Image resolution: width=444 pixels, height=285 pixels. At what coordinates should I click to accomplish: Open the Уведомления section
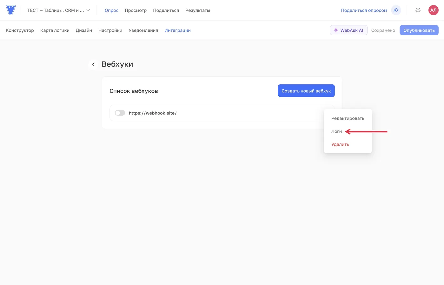143,30
